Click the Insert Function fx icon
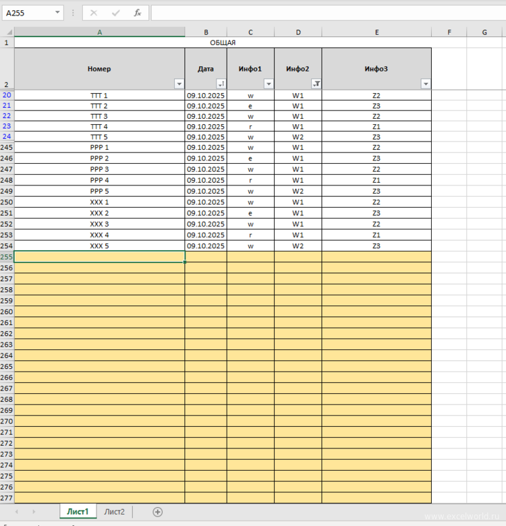This screenshot has height=526, width=506. (137, 13)
